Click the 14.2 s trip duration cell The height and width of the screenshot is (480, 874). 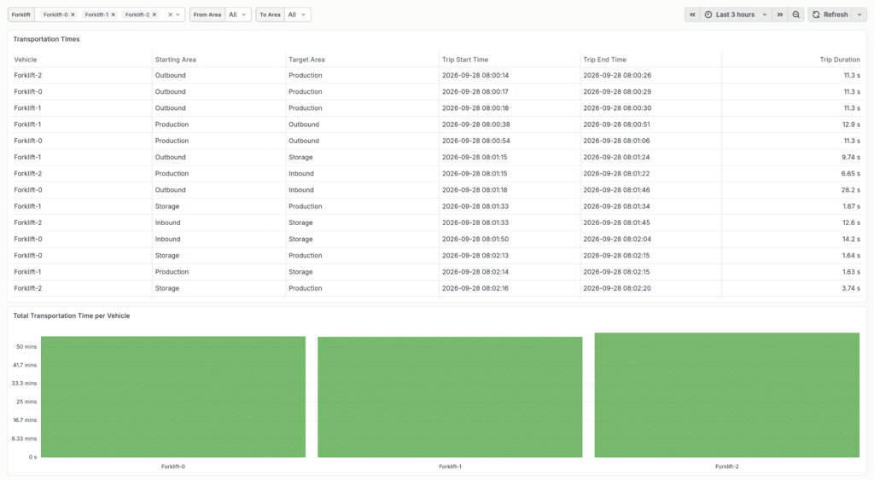point(851,239)
